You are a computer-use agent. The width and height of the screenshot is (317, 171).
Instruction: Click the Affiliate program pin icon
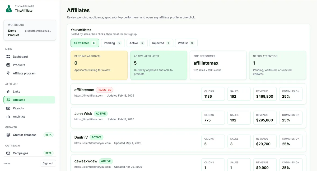(8, 73)
